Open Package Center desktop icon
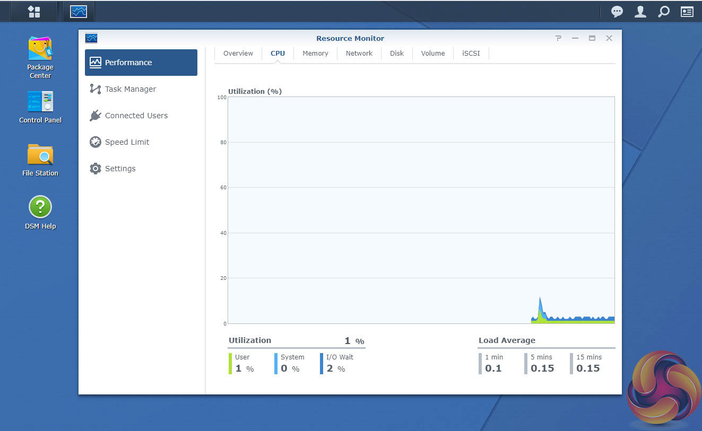Image resolution: width=702 pixels, height=431 pixels. click(x=40, y=49)
